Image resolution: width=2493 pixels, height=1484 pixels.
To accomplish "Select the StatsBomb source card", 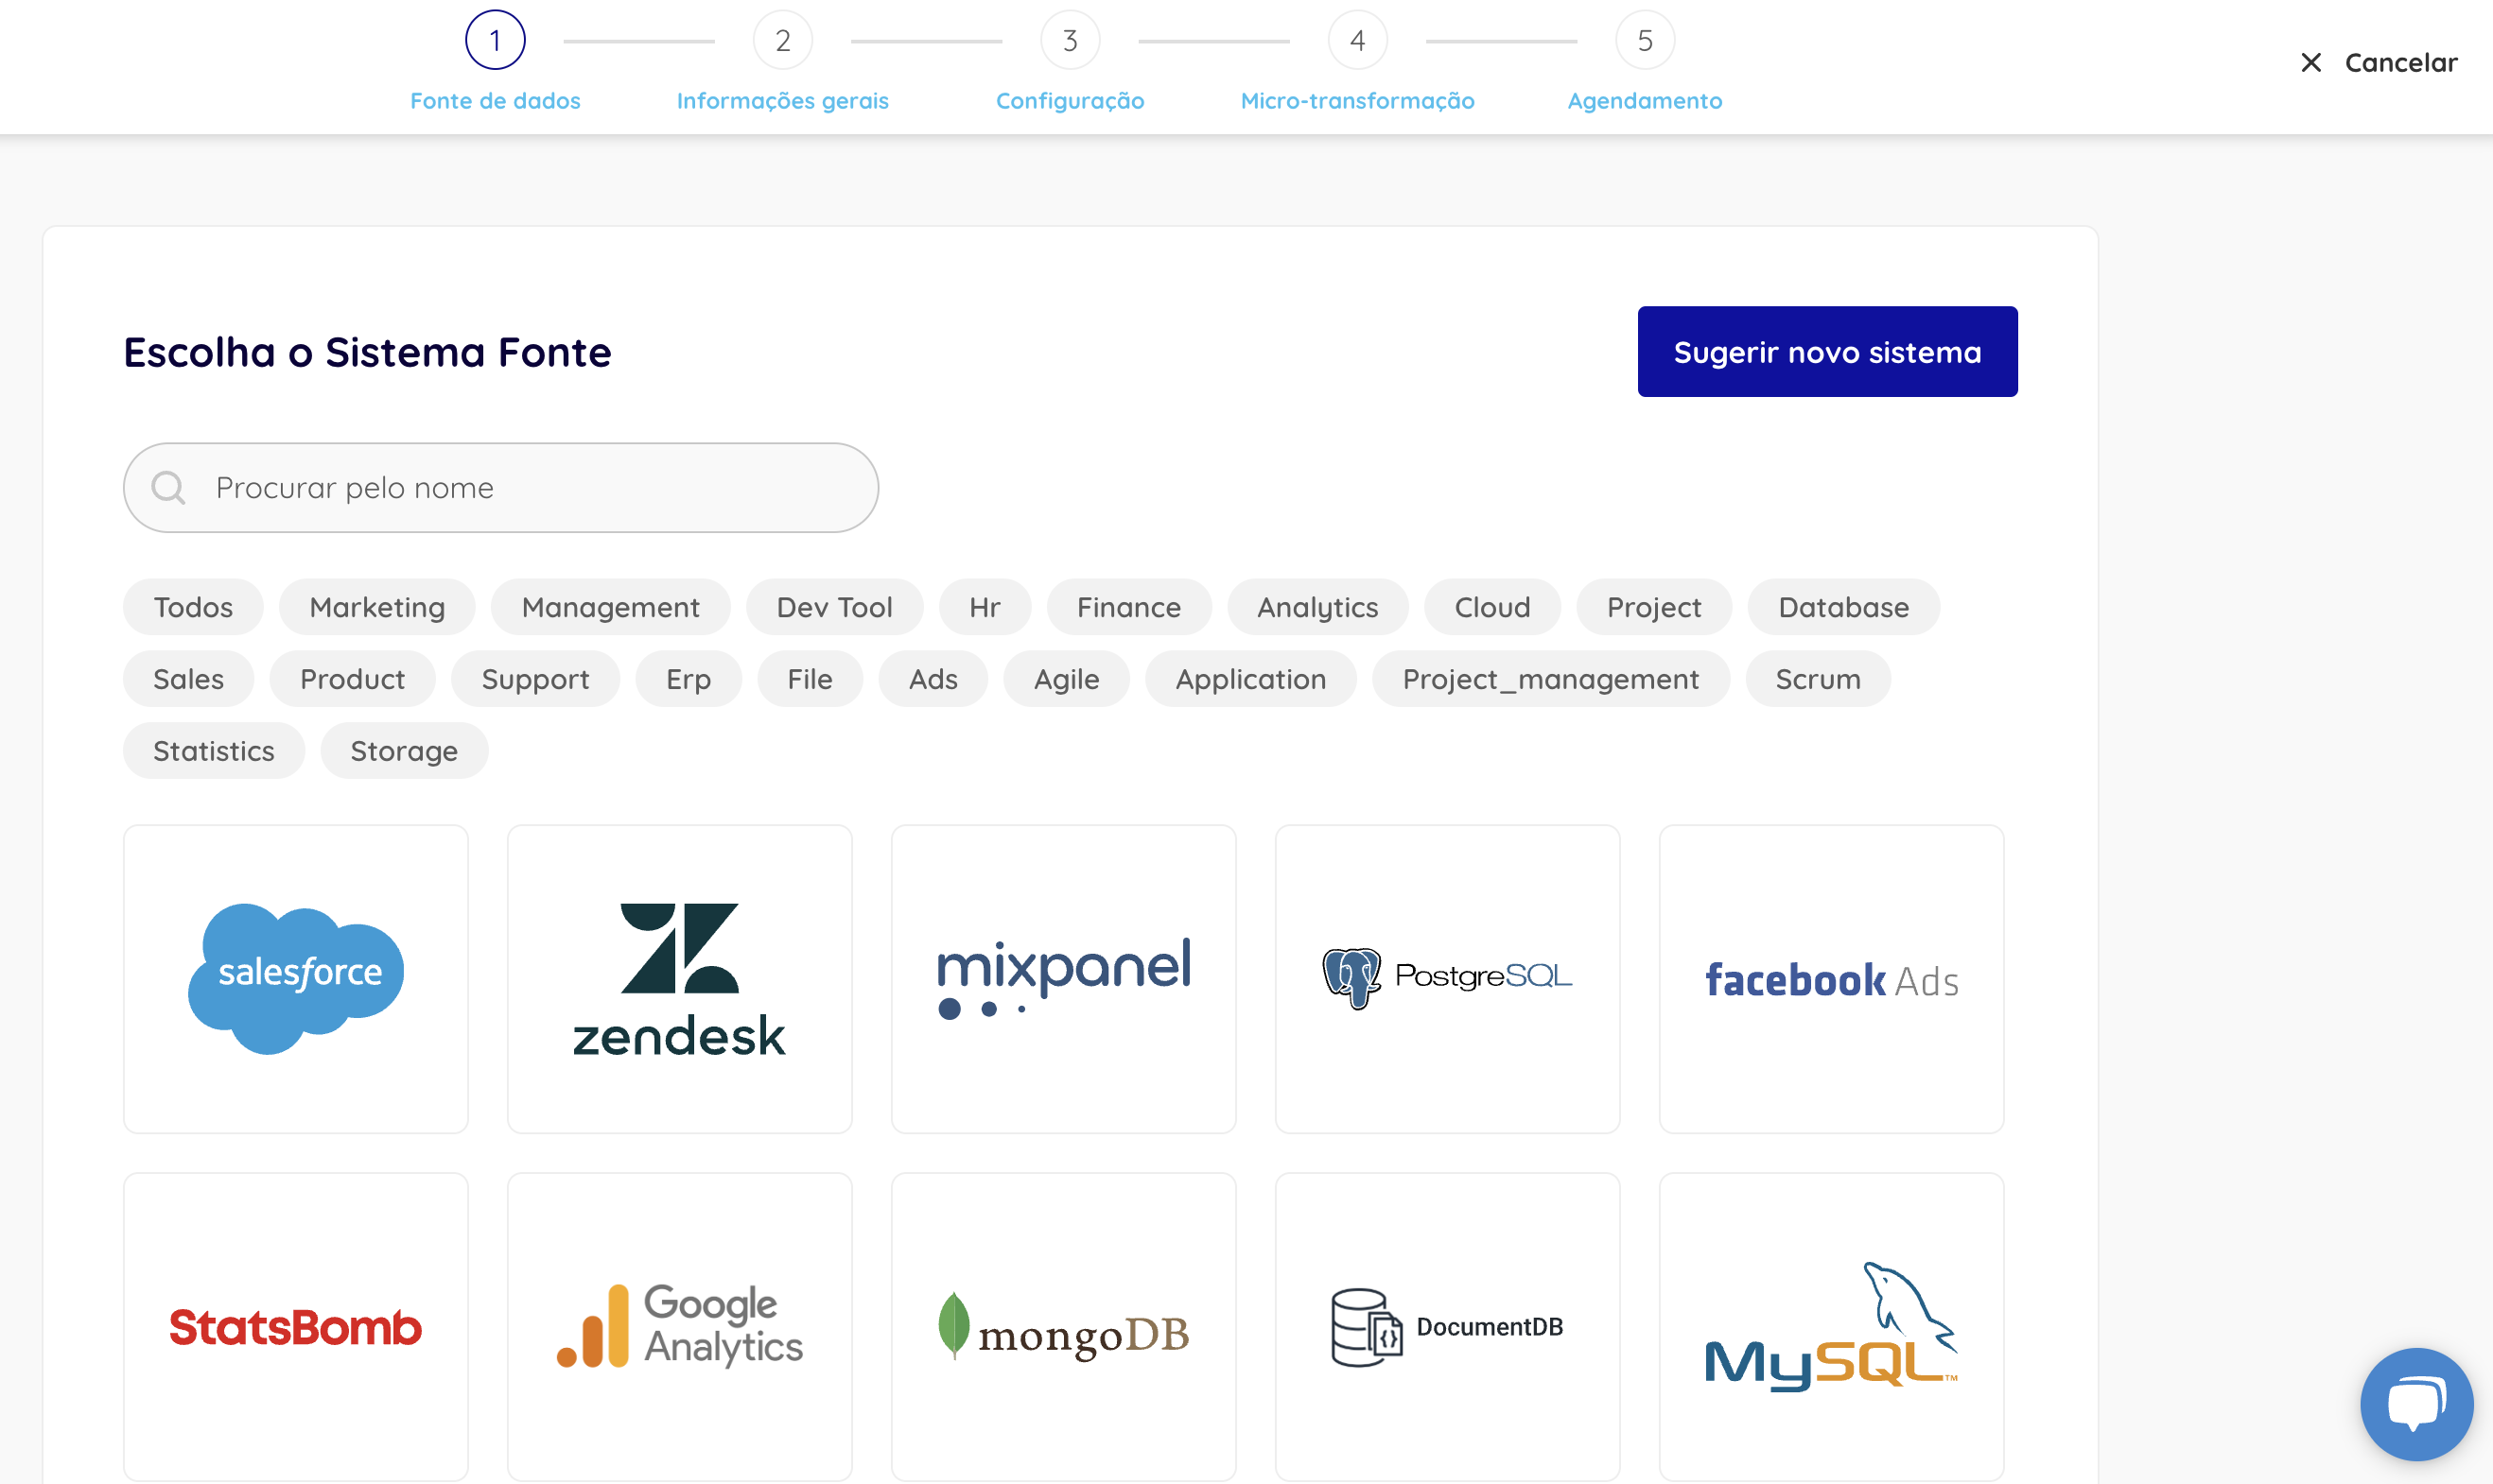I will [295, 1326].
